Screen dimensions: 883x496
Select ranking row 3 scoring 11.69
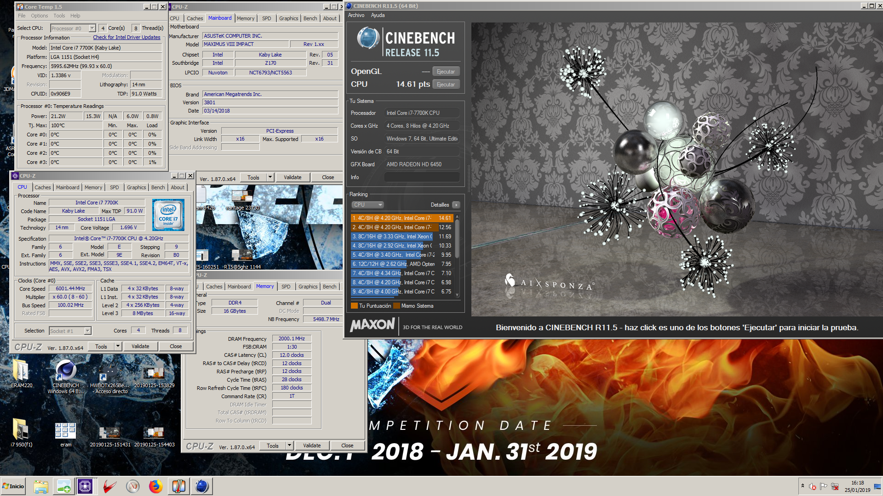[x=402, y=237]
